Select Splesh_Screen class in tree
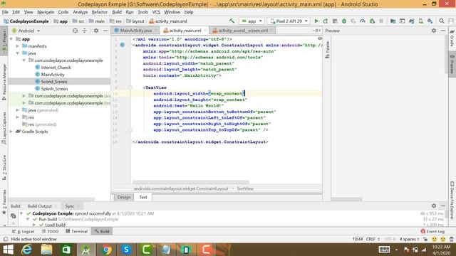The image size is (456, 256). 54,89
